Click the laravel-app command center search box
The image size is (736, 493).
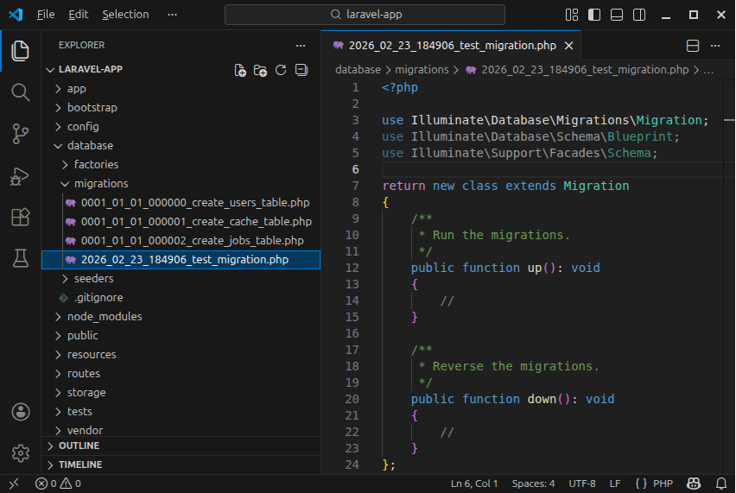pos(365,15)
